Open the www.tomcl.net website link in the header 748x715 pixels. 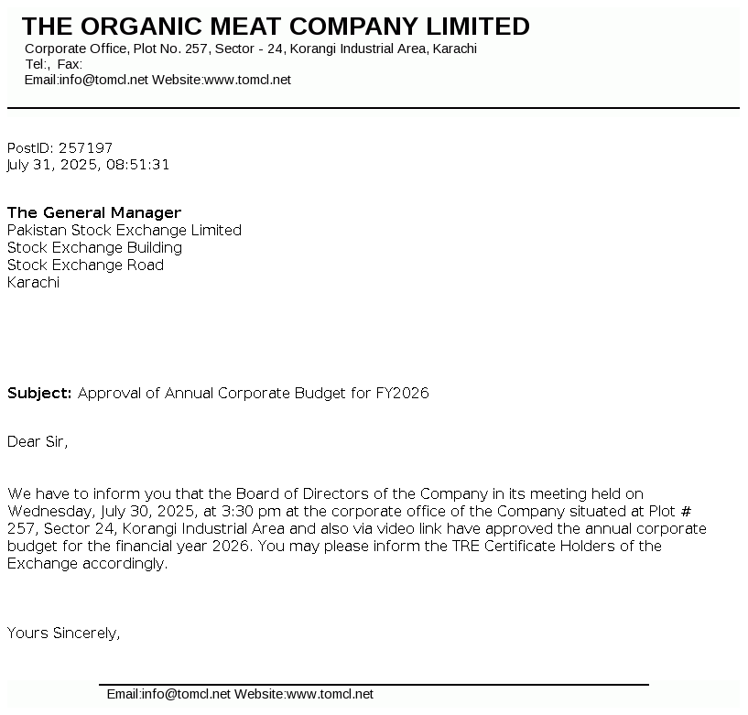click(x=247, y=80)
